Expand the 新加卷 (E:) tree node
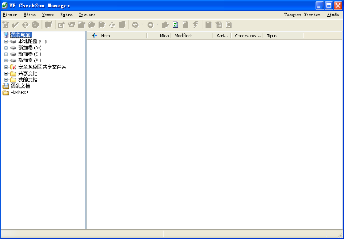This screenshot has height=239, width=344. pyautogui.click(x=6, y=54)
